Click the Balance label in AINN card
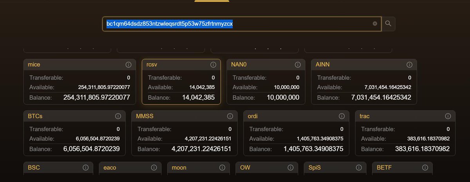The width and height of the screenshot is (470, 182). [x=327, y=98]
